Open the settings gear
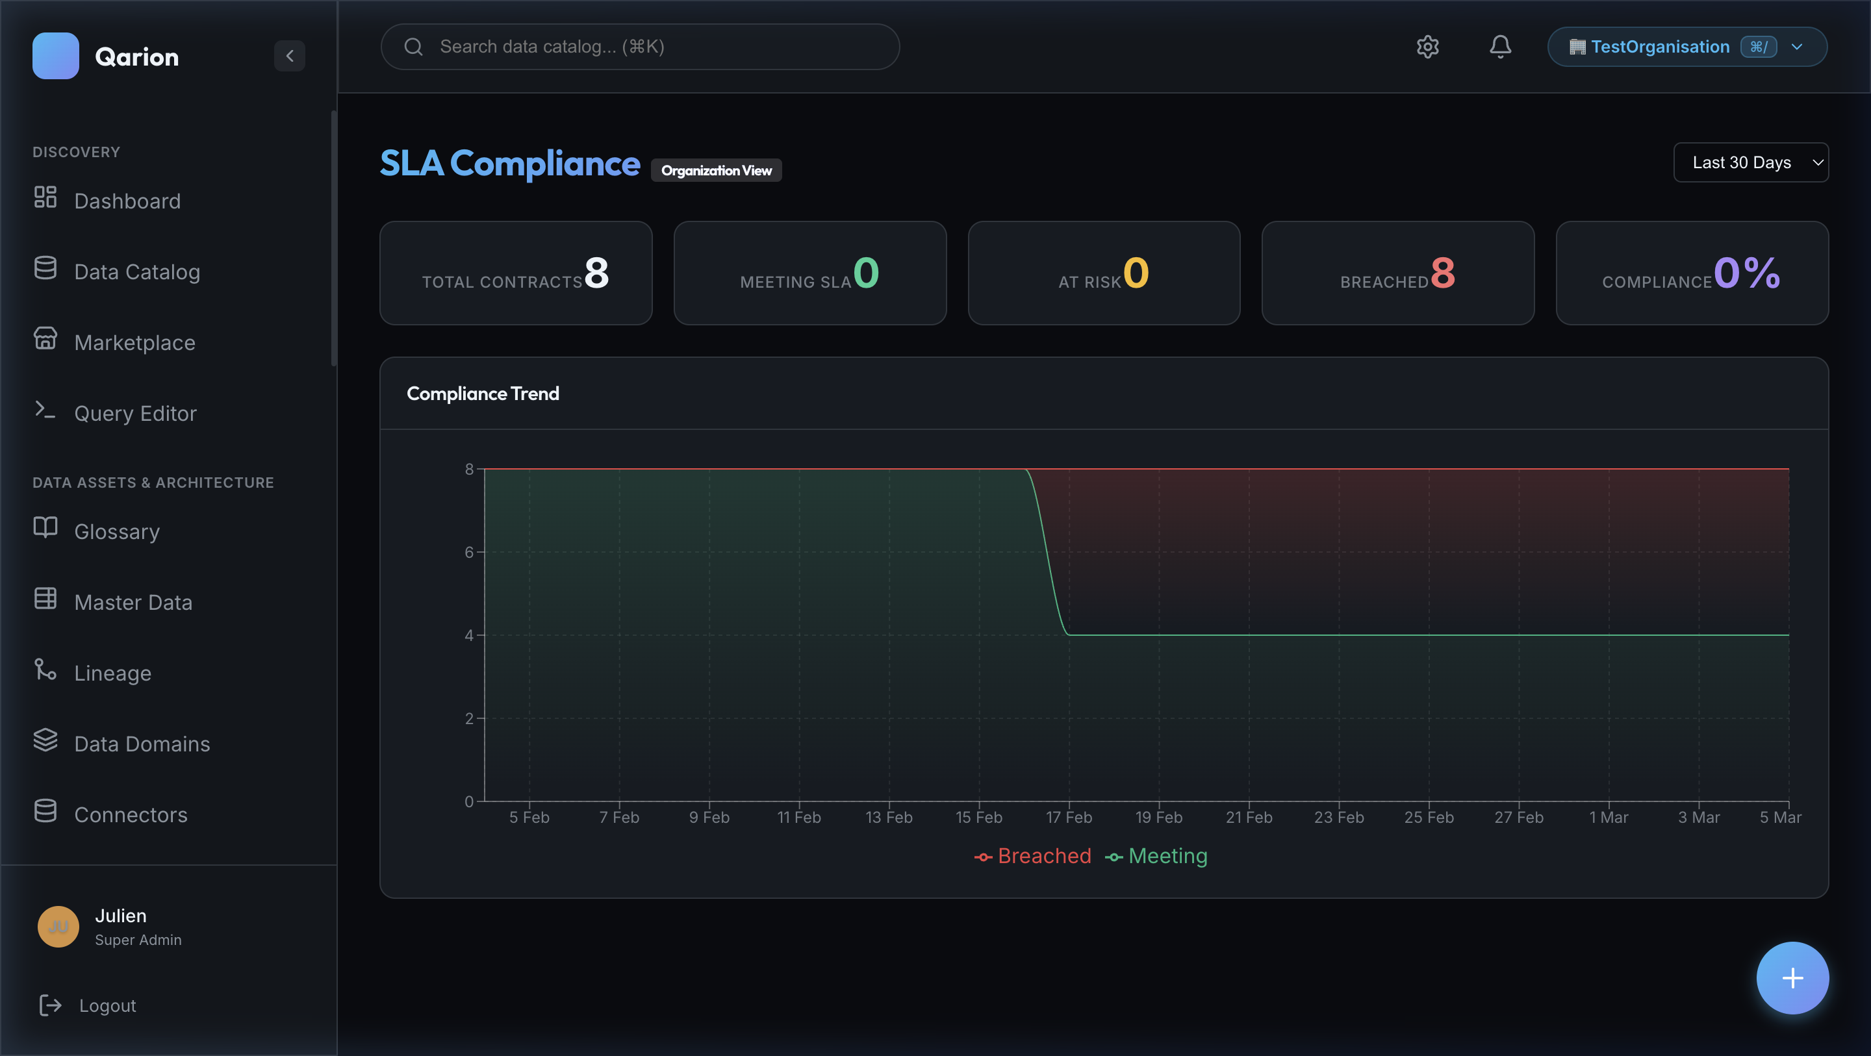Image resolution: width=1871 pixels, height=1056 pixels. (1427, 47)
